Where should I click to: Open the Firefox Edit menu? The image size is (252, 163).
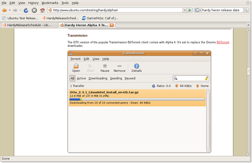tap(12, 3)
